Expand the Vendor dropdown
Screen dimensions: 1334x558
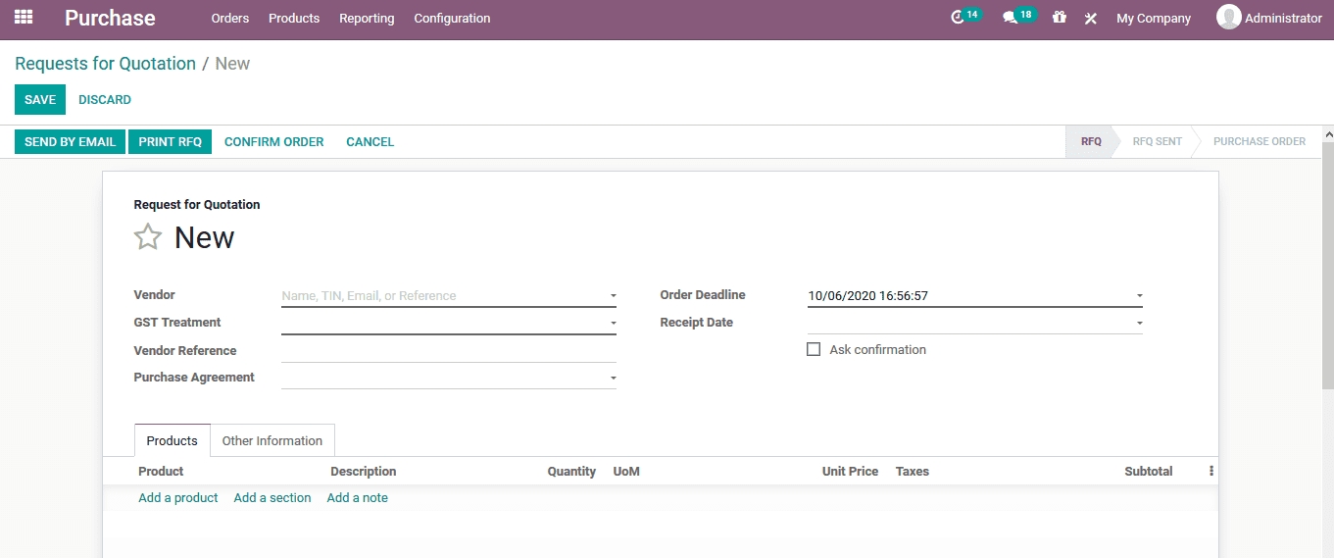[x=613, y=296]
